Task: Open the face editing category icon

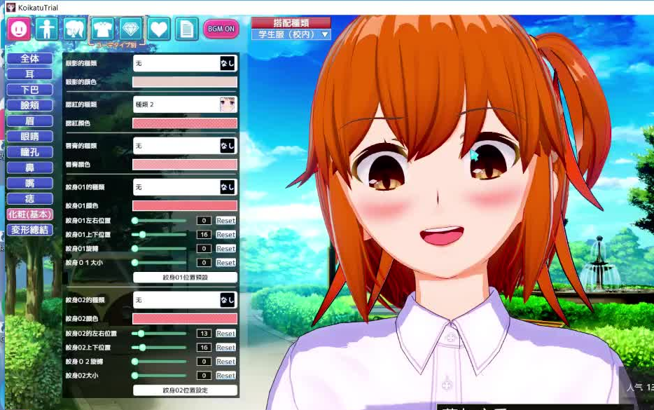Action: point(19,29)
